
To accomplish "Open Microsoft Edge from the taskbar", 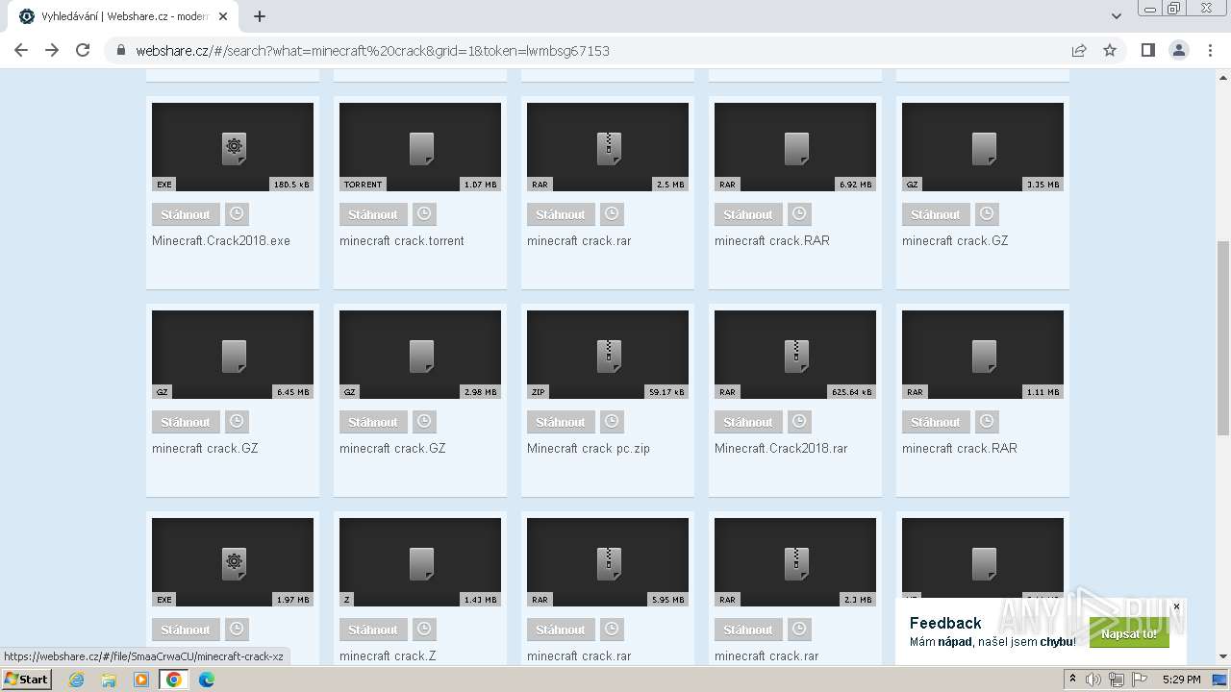I will click(x=206, y=680).
